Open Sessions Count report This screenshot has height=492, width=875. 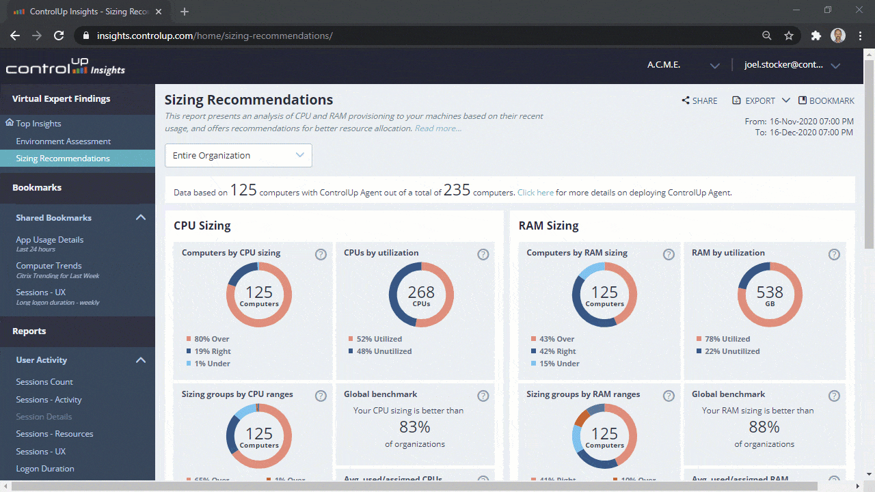point(44,382)
